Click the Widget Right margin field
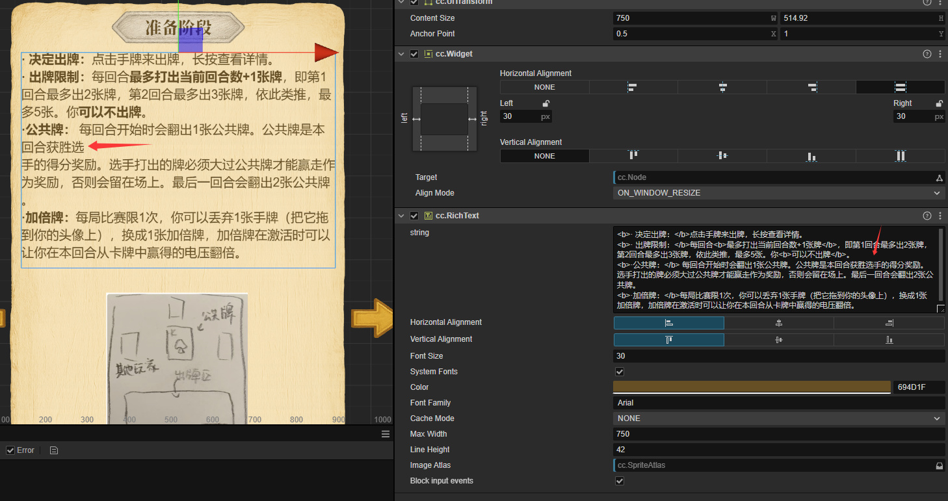 tap(919, 116)
